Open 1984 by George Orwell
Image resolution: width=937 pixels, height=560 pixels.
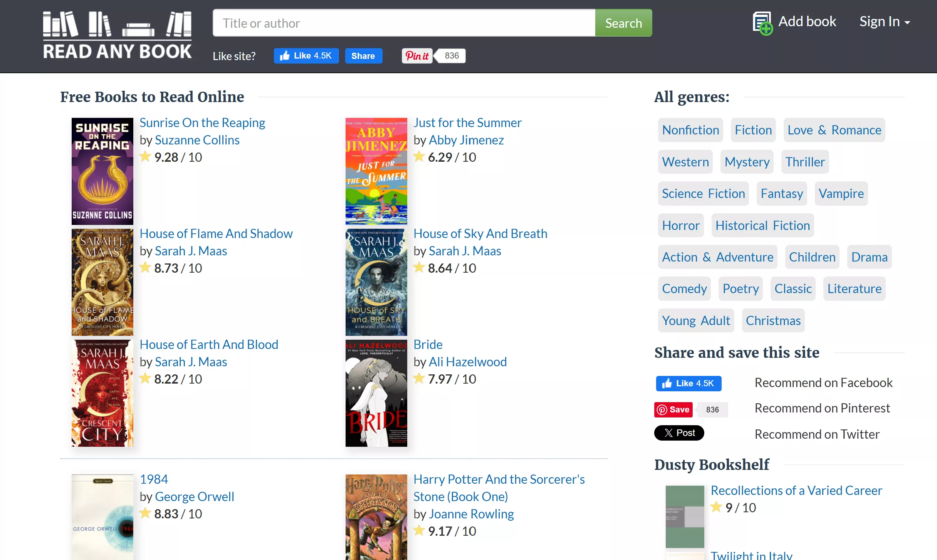[x=154, y=479]
